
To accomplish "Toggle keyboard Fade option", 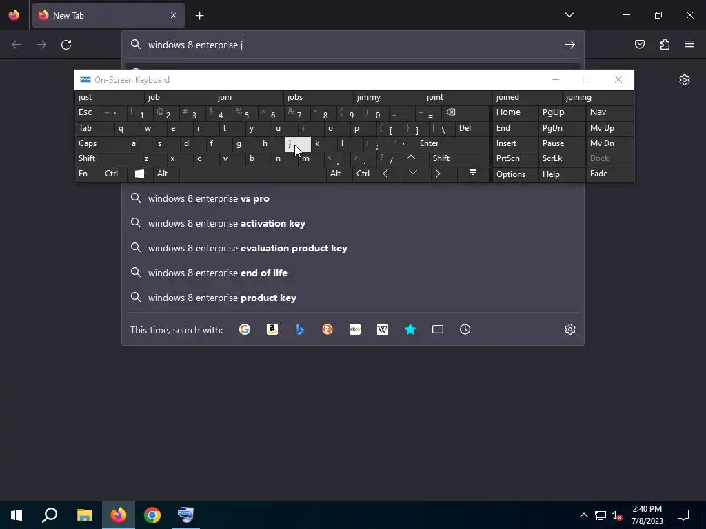I will tap(609, 174).
